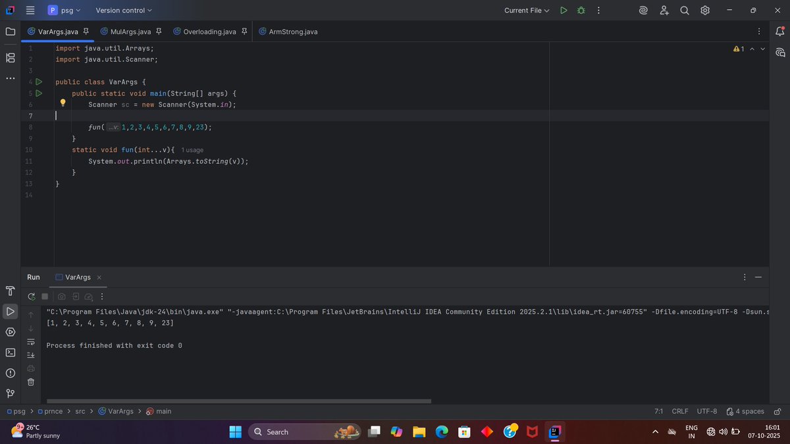Open more options in Run panel toolbar

click(x=102, y=297)
